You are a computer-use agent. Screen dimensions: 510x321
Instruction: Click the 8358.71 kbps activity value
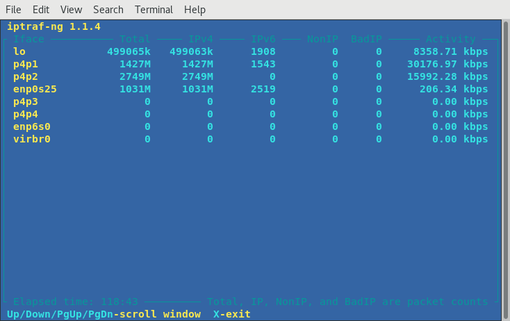click(451, 51)
